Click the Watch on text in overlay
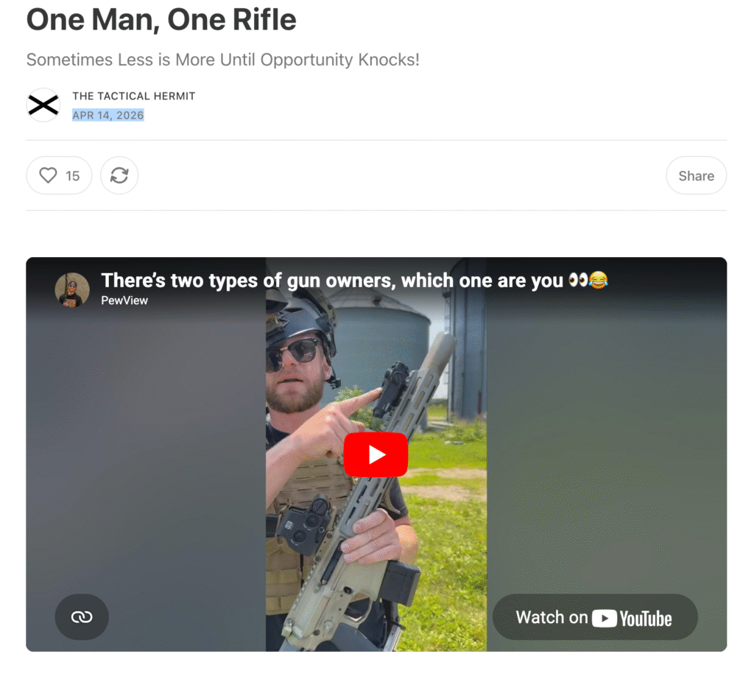The image size is (754, 682). [x=552, y=617]
